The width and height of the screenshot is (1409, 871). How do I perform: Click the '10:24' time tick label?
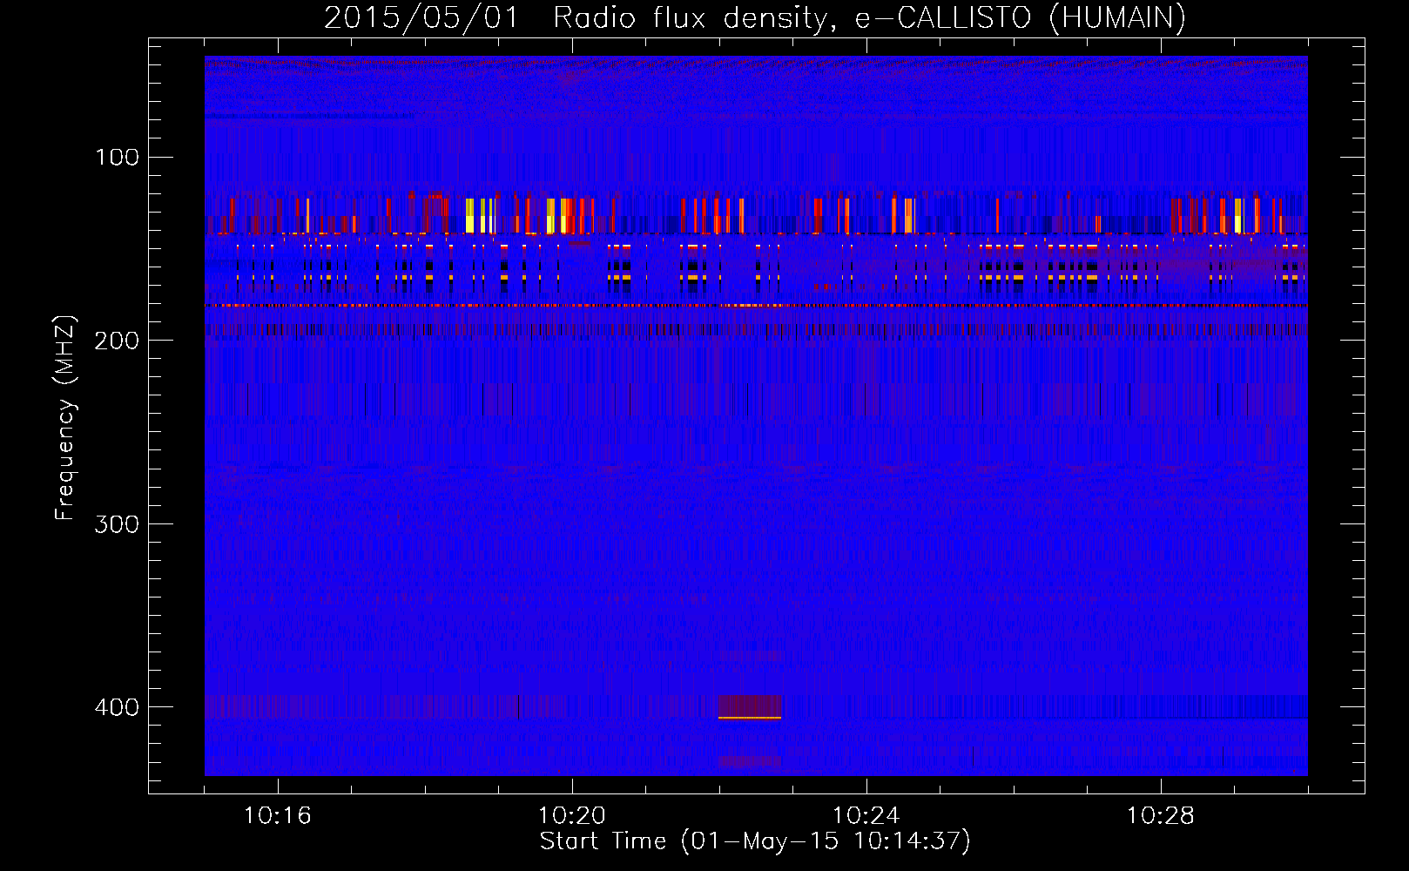866,816
